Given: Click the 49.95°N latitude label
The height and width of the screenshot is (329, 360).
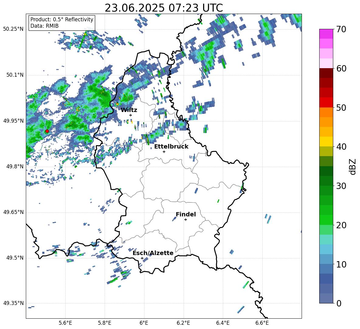Looking at the screenshot, I should click(x=13, y=121).
